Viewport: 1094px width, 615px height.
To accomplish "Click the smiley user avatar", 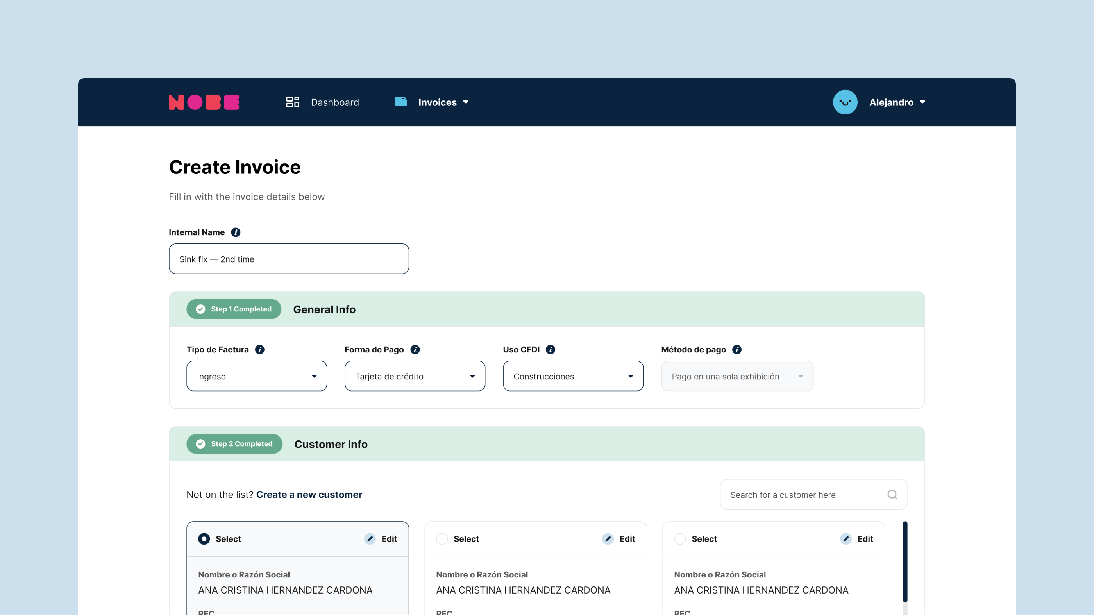I will 845,102.
